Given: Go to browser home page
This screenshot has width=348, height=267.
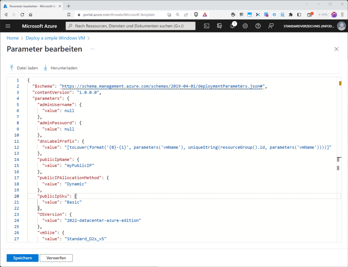Looking at the screenshot, I should point(31,15).
